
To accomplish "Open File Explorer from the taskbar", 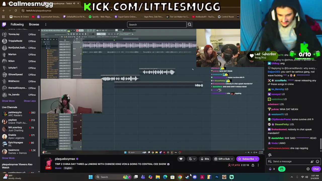I will [x=158, y=177].
